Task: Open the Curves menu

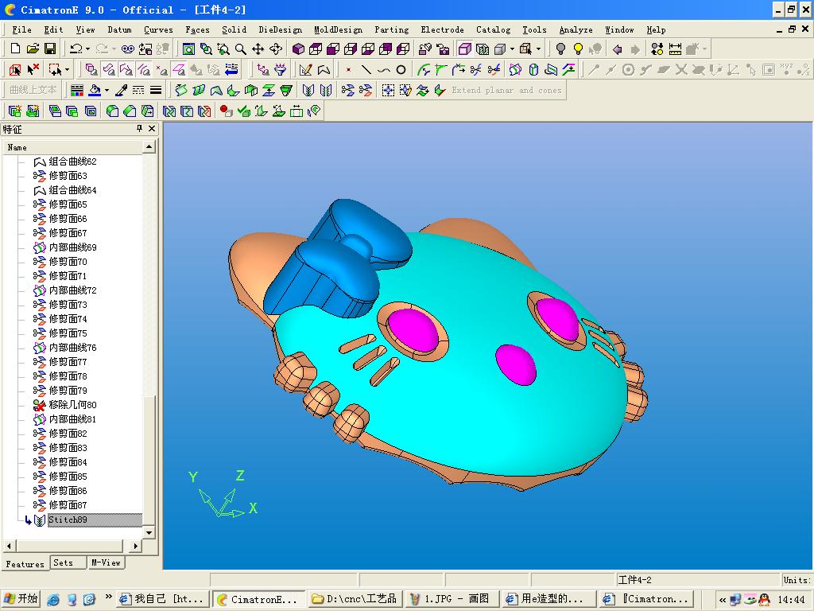Action: coord(158,29)
